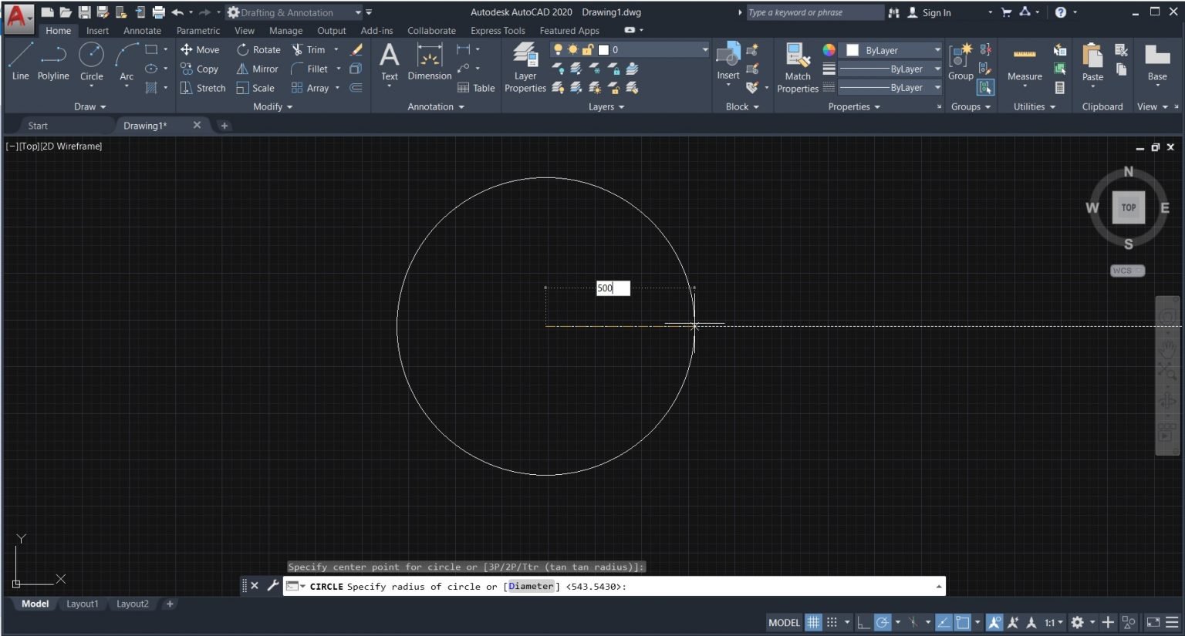The height and width of the screenshot is (636, 1185).
Task: Toggle grid display in status bar
Action: [814, 622]
